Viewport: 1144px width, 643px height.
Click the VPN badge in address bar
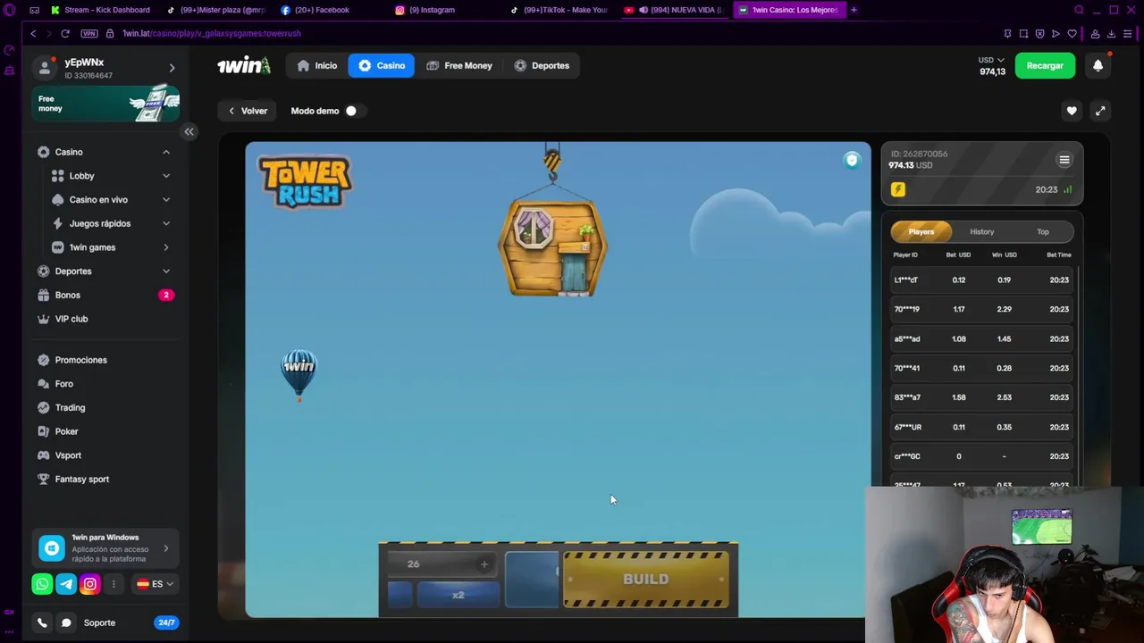(x=88, y=33)
